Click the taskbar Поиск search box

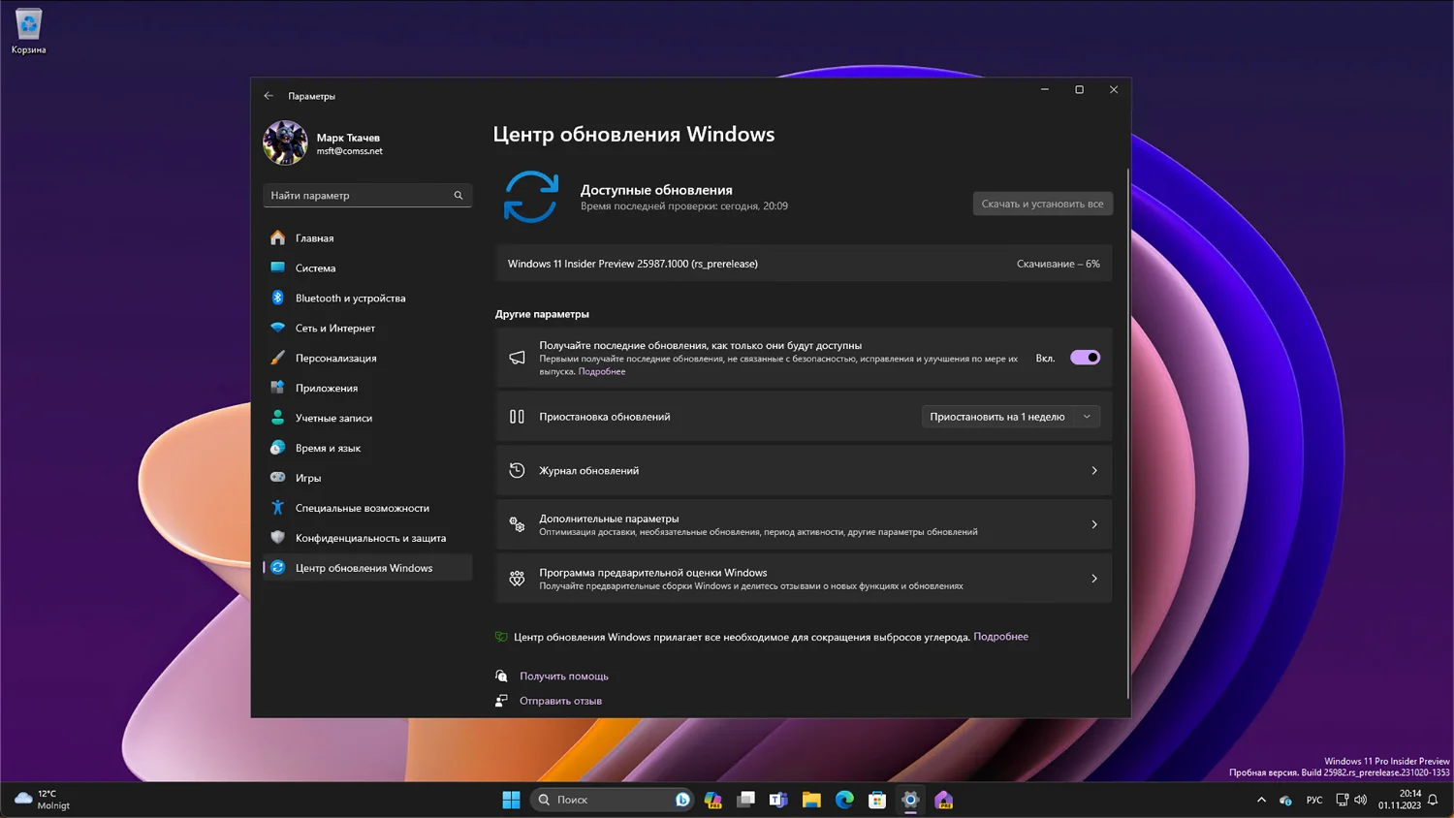612,800
